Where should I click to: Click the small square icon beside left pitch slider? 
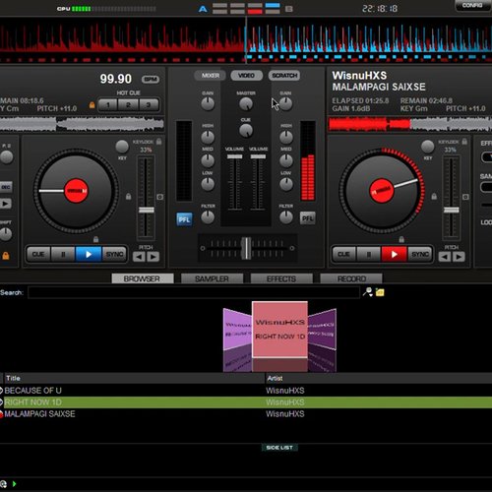pos(160,197)
